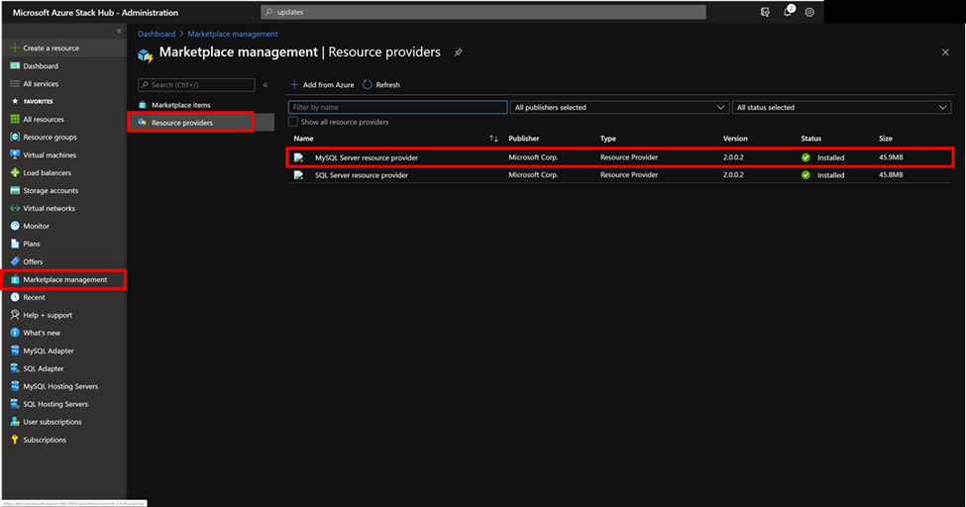Expand the All status selected dropdown
The width and height of the screenshot is (966, 507).
click(841, 107)
